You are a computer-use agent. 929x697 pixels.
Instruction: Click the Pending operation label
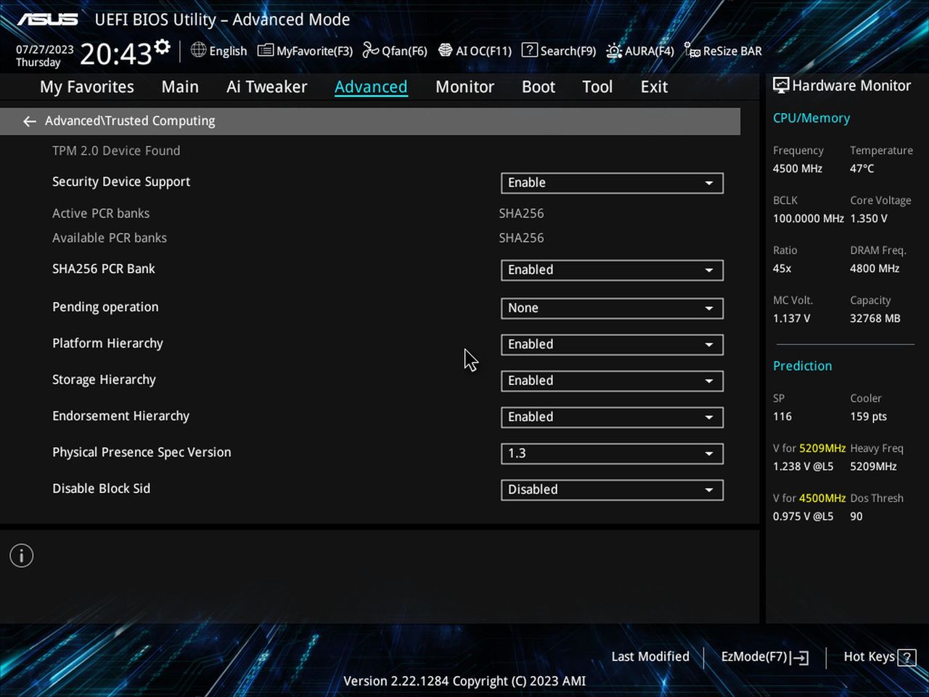point(105,307)
